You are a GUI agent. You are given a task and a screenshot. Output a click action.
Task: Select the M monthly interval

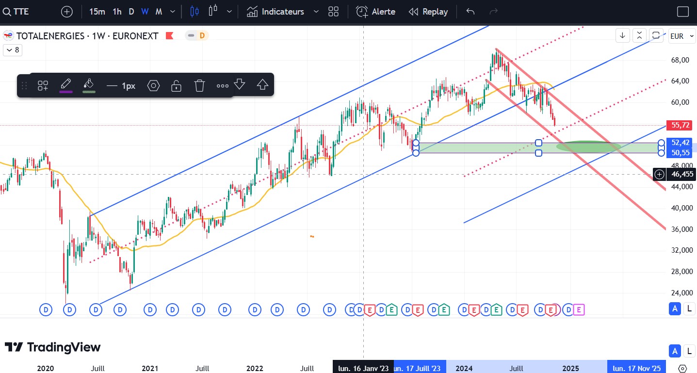coord(159,12)
